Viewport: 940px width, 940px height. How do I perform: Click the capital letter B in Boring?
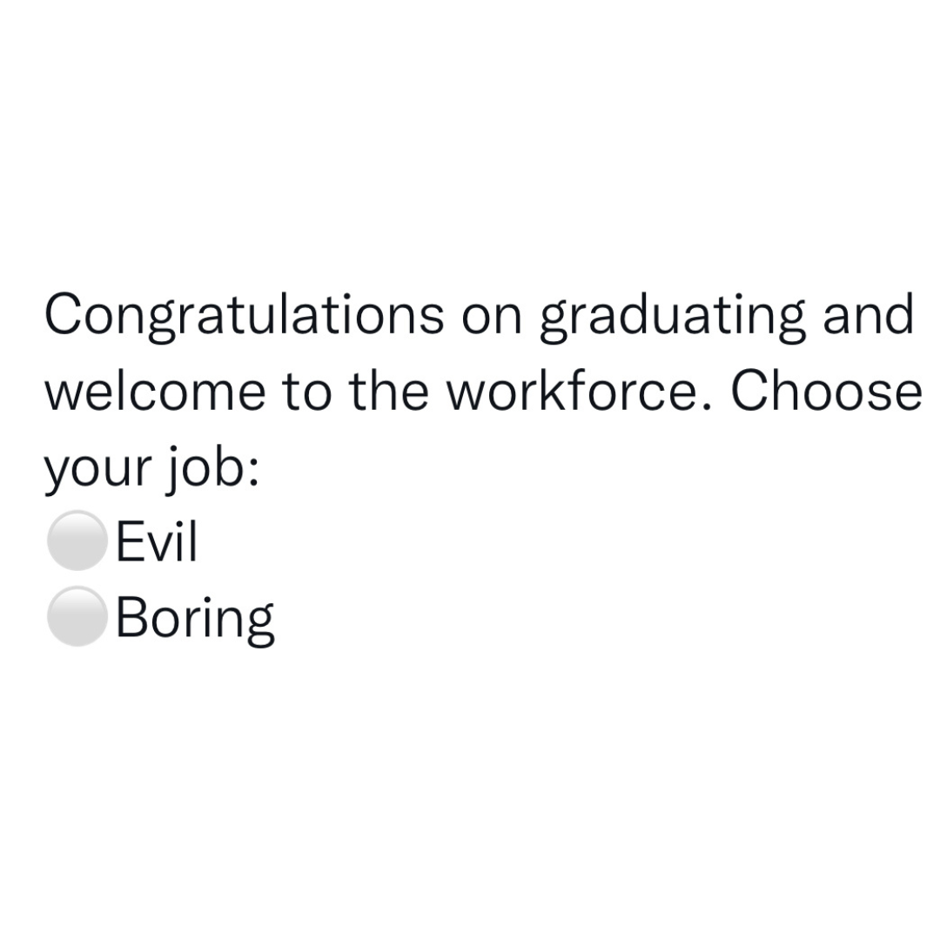tap(132, 617)
